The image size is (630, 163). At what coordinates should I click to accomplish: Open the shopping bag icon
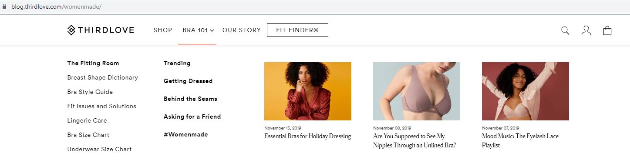607,30
